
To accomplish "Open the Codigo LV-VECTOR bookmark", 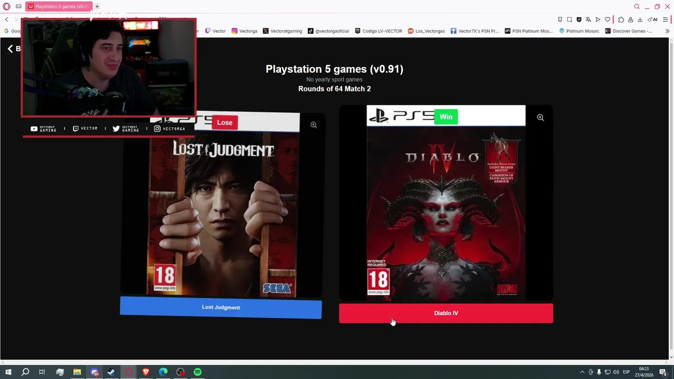I will pos(379,31).
